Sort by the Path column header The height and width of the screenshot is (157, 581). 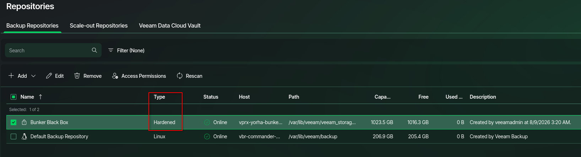294,97
